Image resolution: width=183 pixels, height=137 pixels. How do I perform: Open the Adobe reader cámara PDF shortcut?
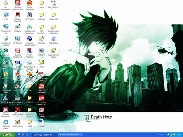click(x=42, y=77)
